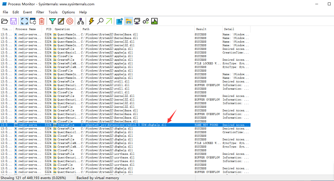Select the Include Process From Window target icon

(x=70, y=21)
